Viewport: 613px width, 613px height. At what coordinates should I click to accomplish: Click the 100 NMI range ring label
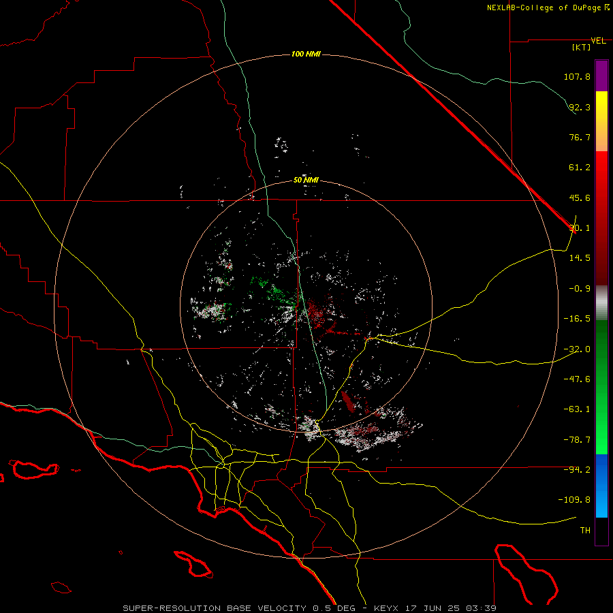pyautogui.click(x=306, y=54)
